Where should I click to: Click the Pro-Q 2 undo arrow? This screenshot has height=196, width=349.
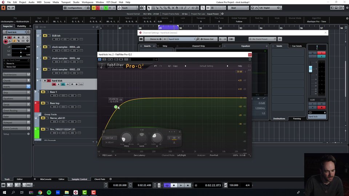coord(155,66)
